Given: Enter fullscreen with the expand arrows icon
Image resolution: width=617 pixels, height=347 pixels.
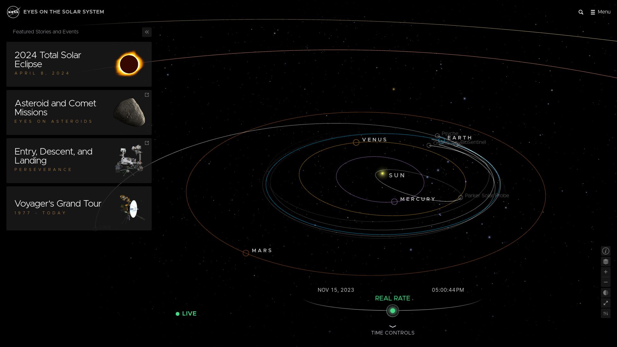Looking at the screenshot, I should 606,303.
